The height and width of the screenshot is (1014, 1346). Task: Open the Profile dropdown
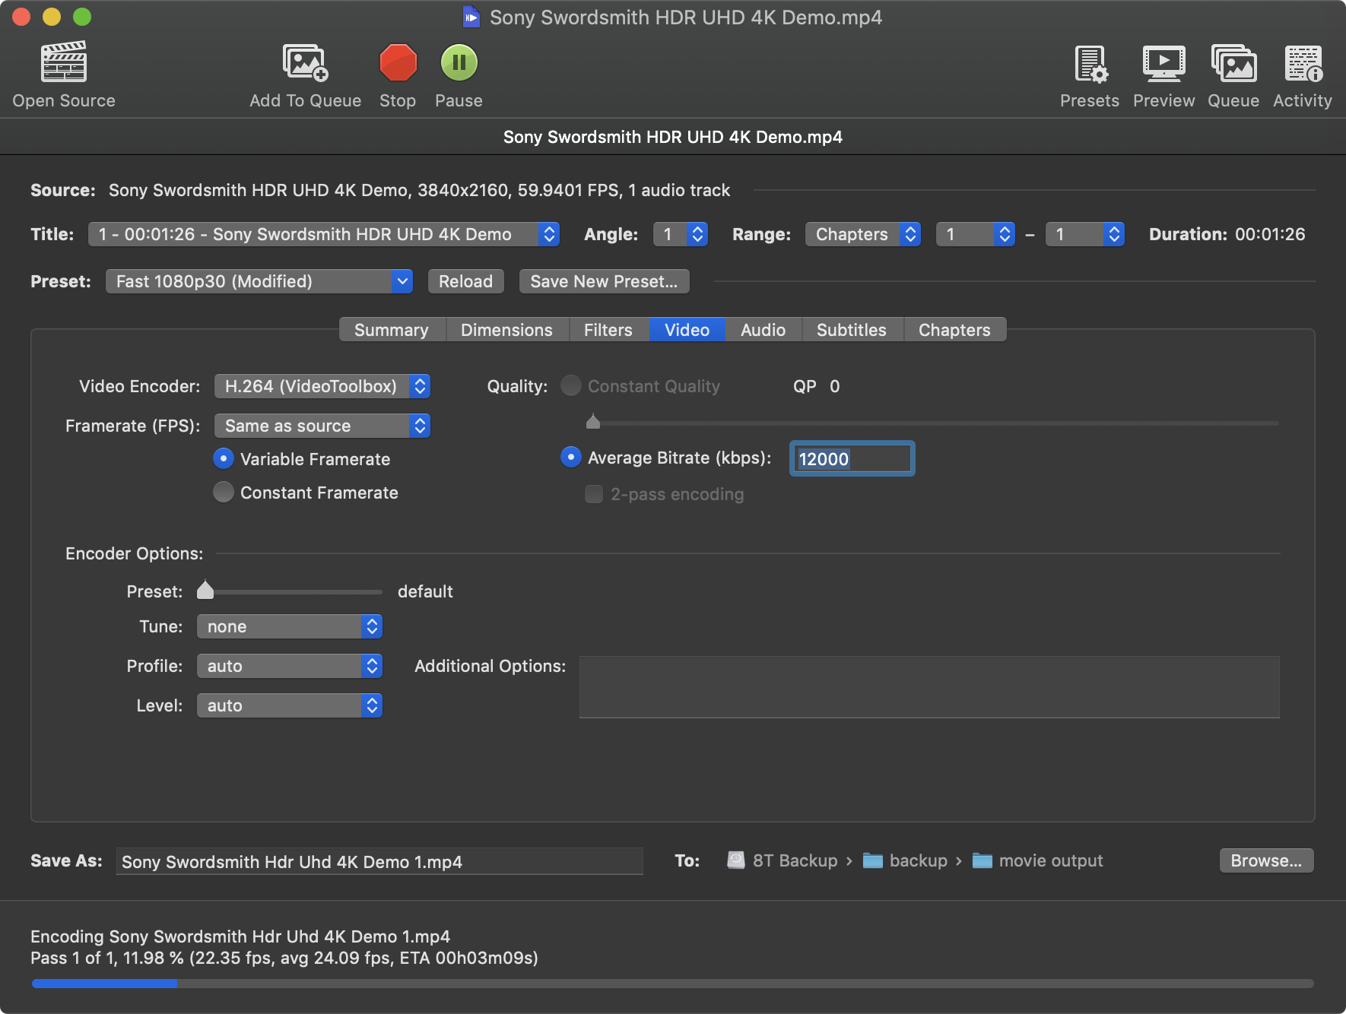(x=290, y=666)
